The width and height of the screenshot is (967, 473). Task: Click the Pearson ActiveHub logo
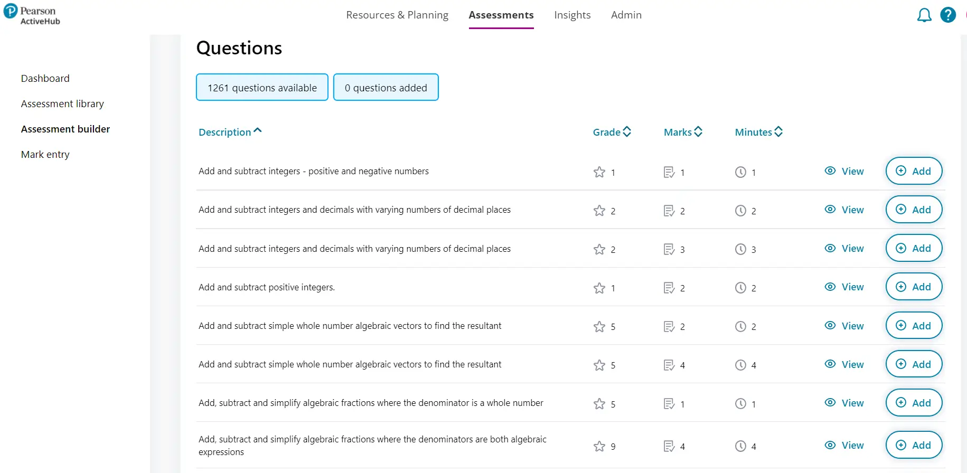[x=32, y=15]
